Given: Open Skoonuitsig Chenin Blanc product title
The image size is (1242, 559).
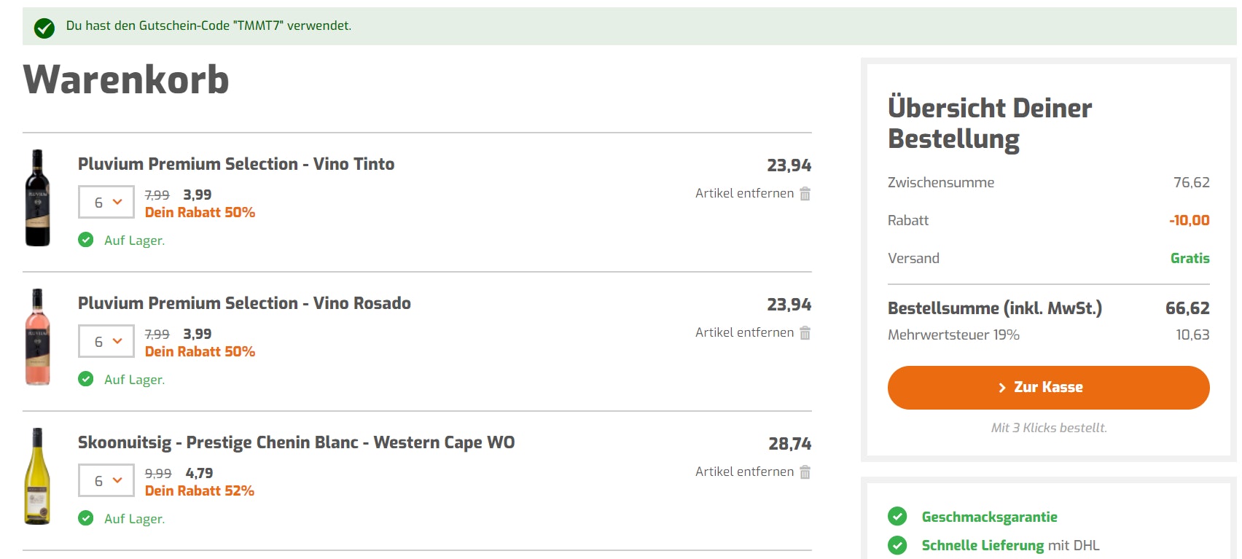Looking at the screenshot, I should coord(296,442).
